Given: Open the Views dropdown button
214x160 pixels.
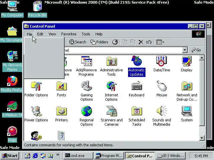Looking at the screenshot, I should pyautogui.click(x=160, y=42).
